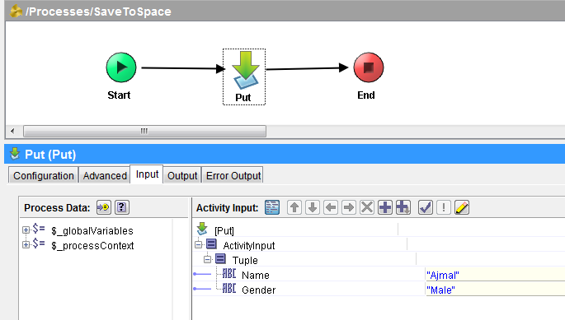The width and height of the screenshot is (565, 320).
Task: Collapse the ActivityInput node
Action: coord(198,245)
